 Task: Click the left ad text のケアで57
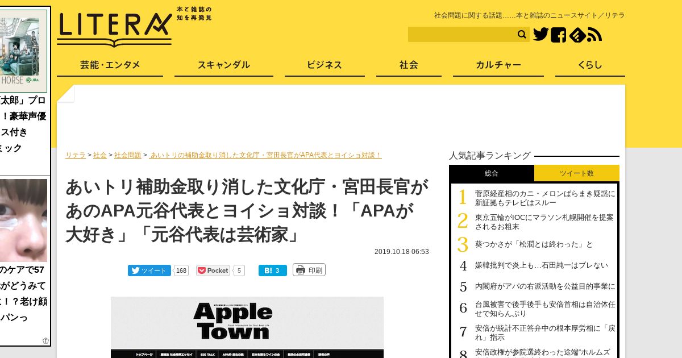[x=22, y=270]
